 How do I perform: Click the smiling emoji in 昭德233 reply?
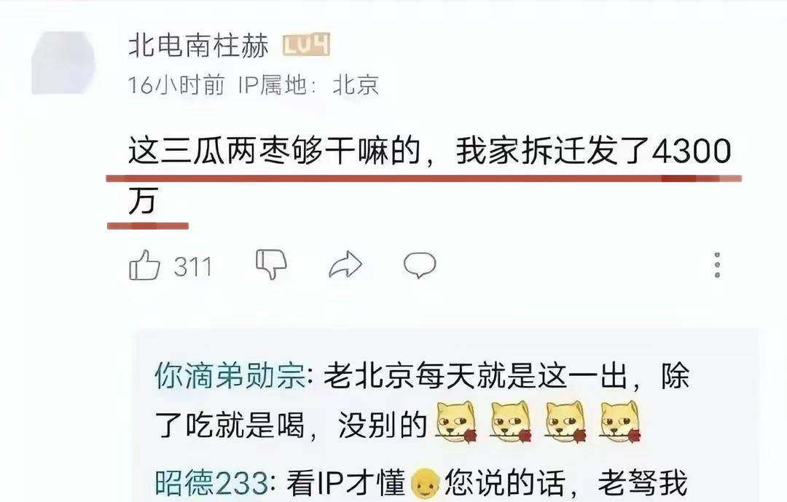[x=425, y=484]
